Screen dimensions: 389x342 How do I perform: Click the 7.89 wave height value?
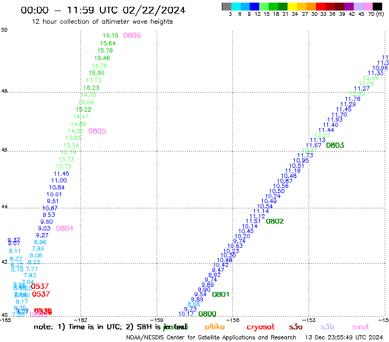pyautogui.click(x=38, y=249)
